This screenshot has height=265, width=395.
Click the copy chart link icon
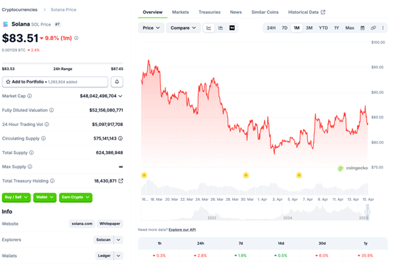tap(373, 28)
